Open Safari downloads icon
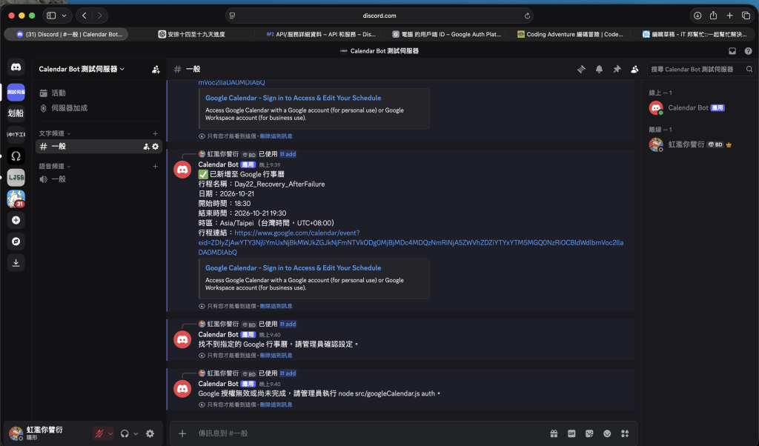The width and height of the screenshot is (759, 446). [x=697, y=16]
